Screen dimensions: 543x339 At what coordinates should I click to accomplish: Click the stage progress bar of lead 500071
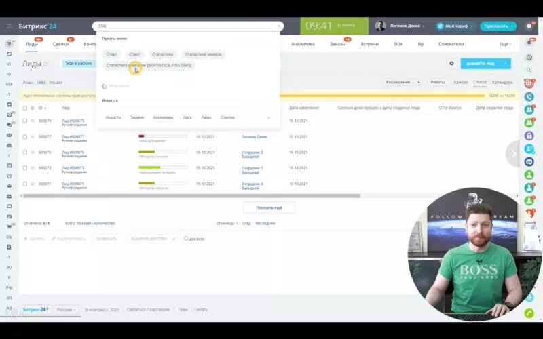coord(163,183)
